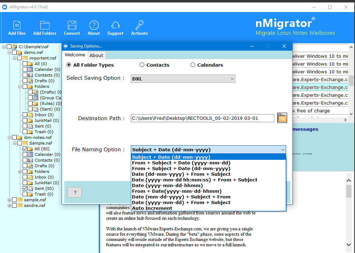The image size is (355, 253).
Task: Select the highlighted Experts-Exchange message row
Action: [x=320, y=88]
